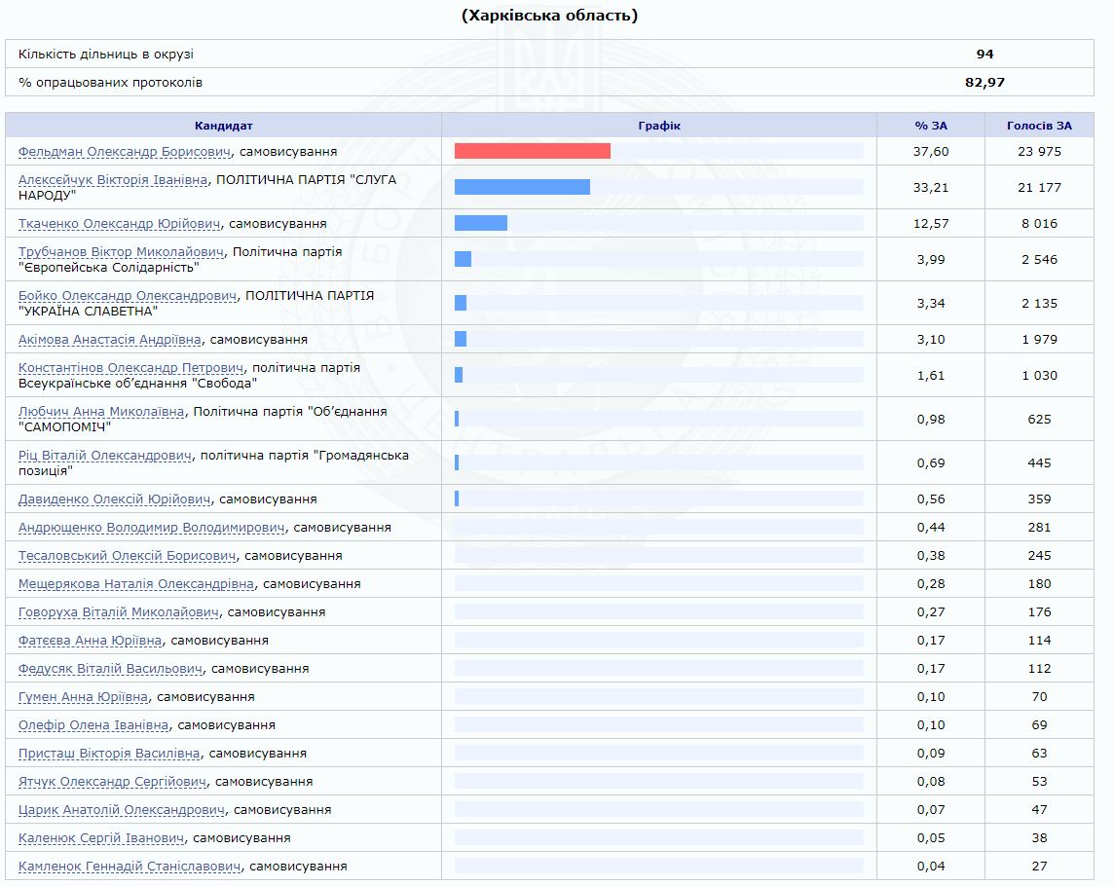
Task: Click Акімова Анастасія Андріївна link
Action: (x=110, y=340)
